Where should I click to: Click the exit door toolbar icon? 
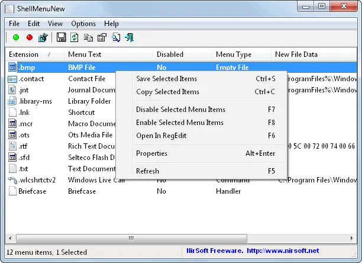129,38
